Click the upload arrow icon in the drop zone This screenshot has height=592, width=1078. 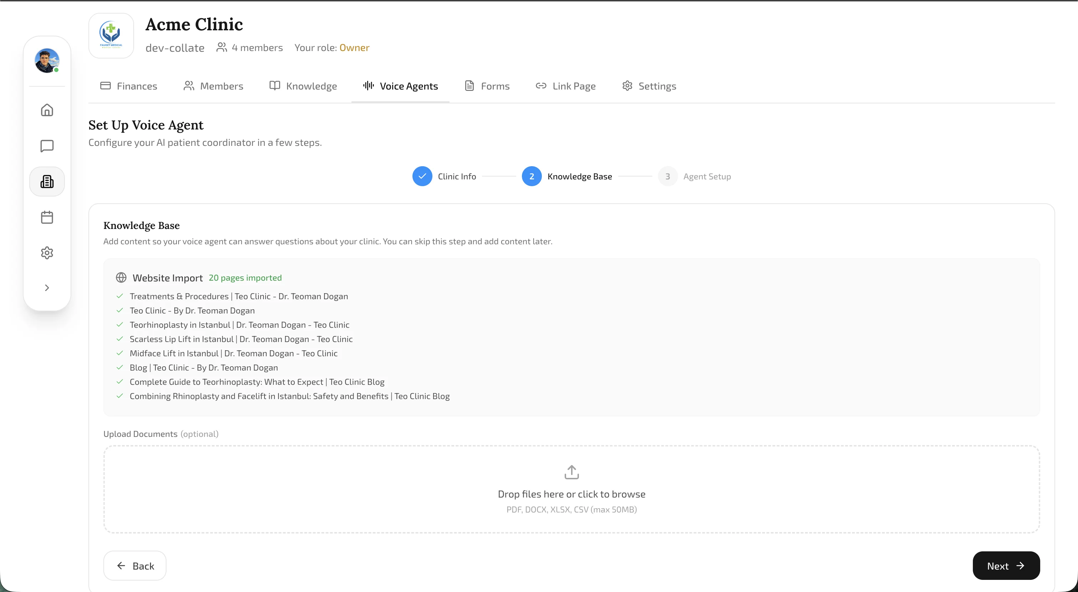pyautogui.click(x=571, y=472)
